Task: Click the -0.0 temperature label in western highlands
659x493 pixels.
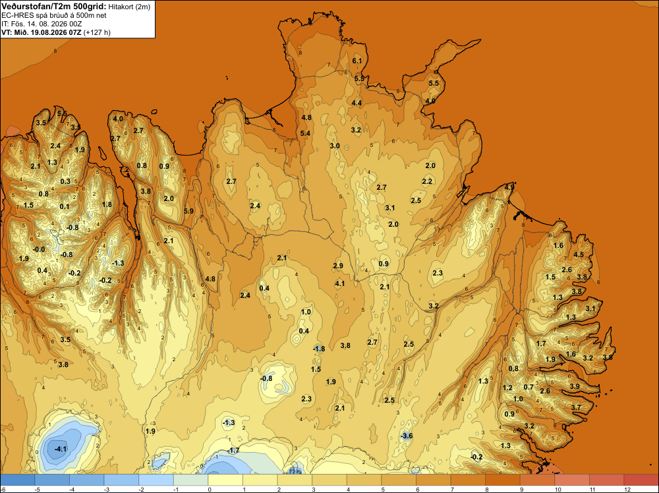Action: click(39, 249)
